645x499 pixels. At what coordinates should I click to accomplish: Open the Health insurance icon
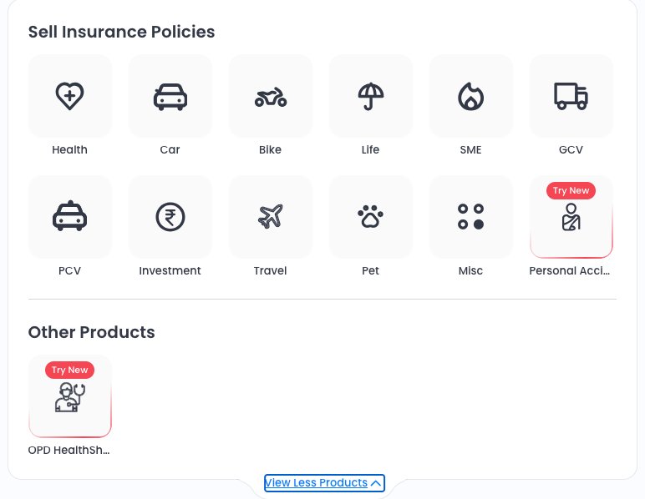pos(69,97)
